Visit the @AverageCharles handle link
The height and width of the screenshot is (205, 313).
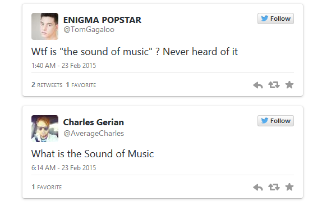point(94,133)
